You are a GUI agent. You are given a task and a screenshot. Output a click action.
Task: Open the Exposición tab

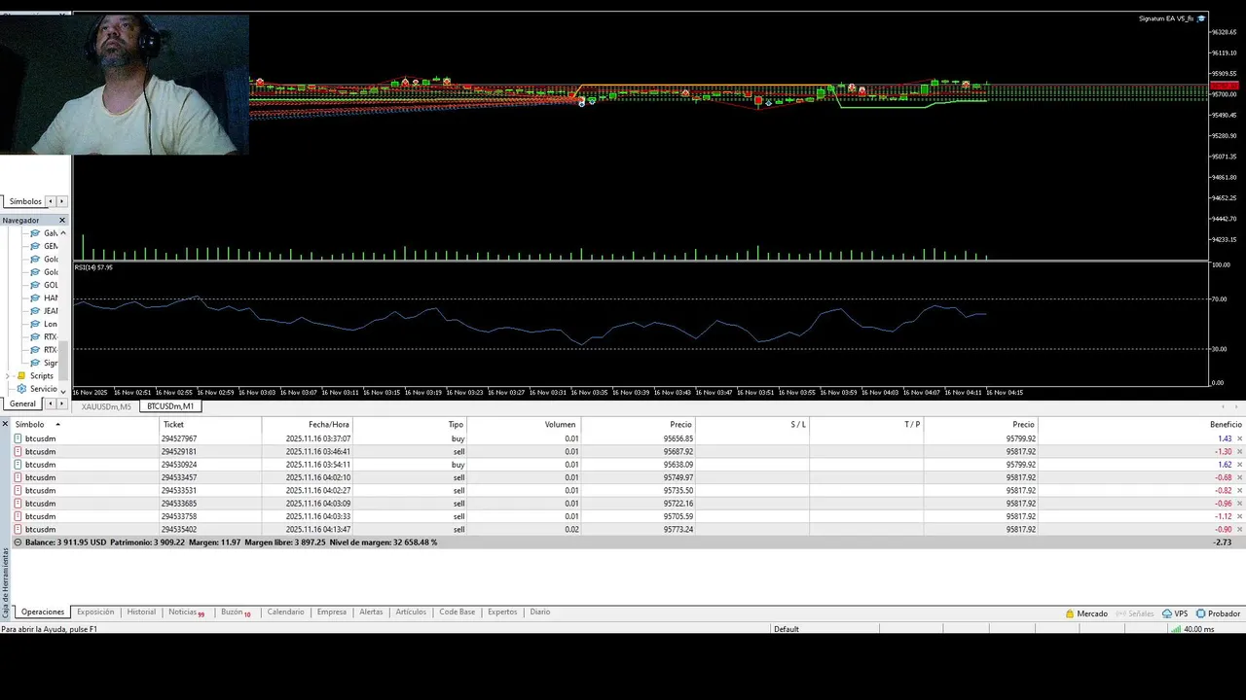95,612
